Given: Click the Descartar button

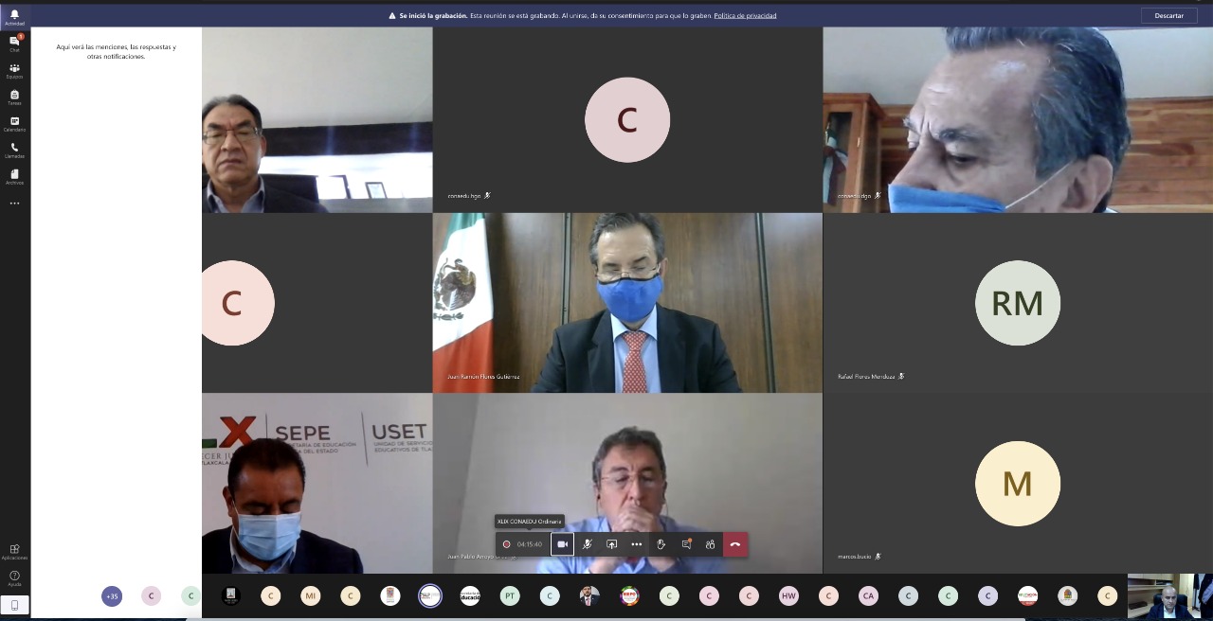Looking at the screenshot, I should point(1168,16).
